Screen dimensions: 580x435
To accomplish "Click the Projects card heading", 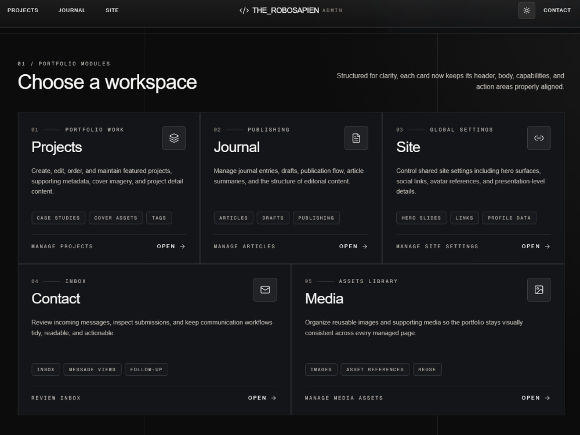I will (57, 147).
